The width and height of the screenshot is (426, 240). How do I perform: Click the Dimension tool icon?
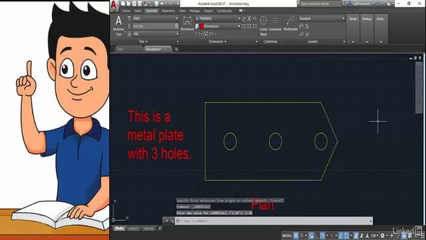tap(187, 23)
